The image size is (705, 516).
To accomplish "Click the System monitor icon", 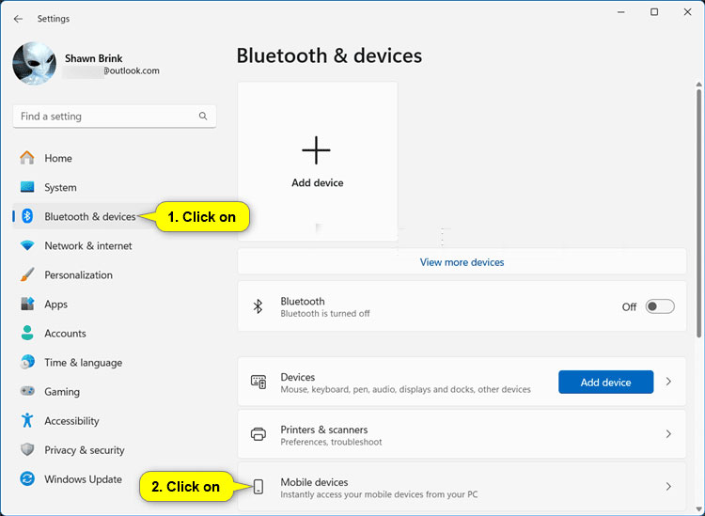I will point(27,187).
